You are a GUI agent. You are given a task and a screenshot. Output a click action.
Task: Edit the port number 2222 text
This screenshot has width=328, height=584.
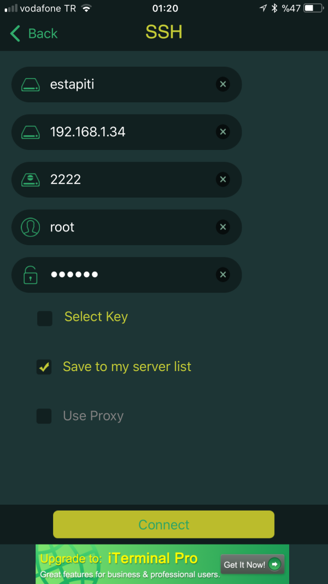(x=66, y=180)
